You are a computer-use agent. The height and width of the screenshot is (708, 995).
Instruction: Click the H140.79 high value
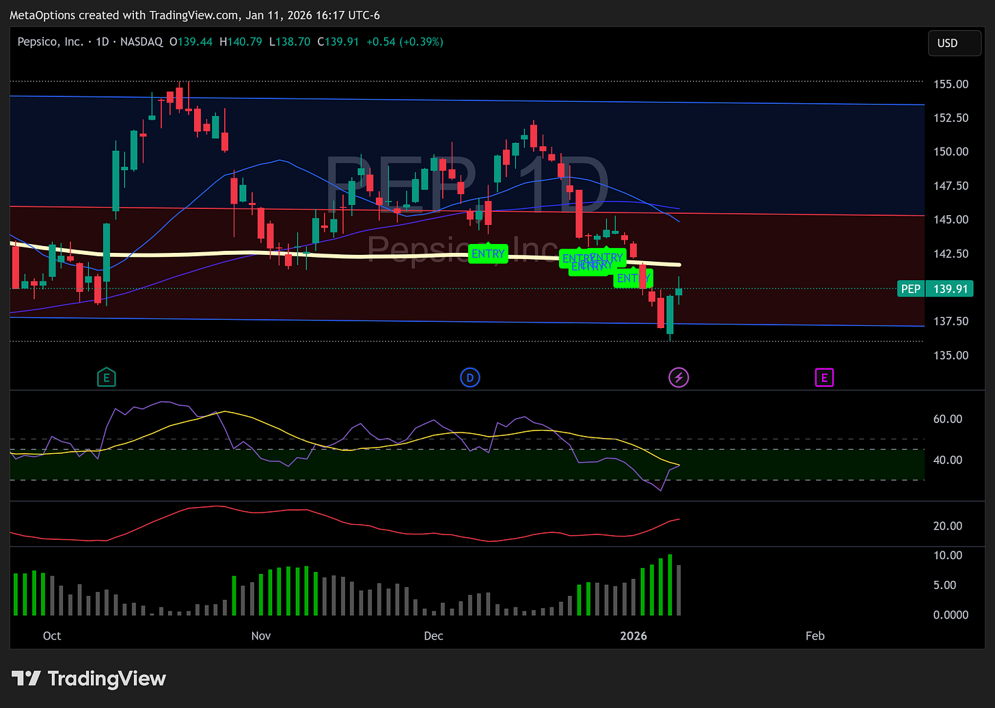pos(241,42)
